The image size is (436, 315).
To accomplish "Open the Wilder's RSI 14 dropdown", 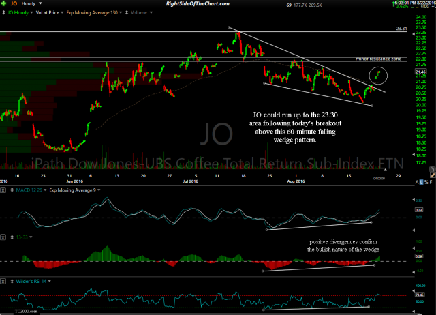I will tap(50, 282).
